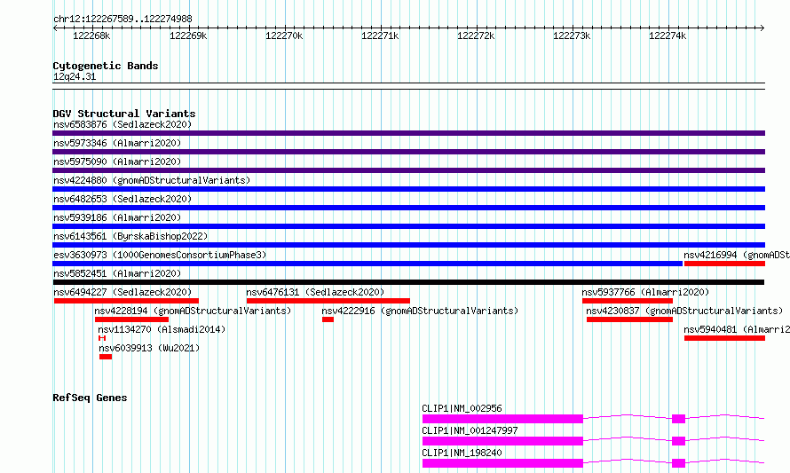Click the nsv6482653 (Sedlazeck2020) label
The width and height of the screenshot is (790, 473).
(x=122, y=199)
